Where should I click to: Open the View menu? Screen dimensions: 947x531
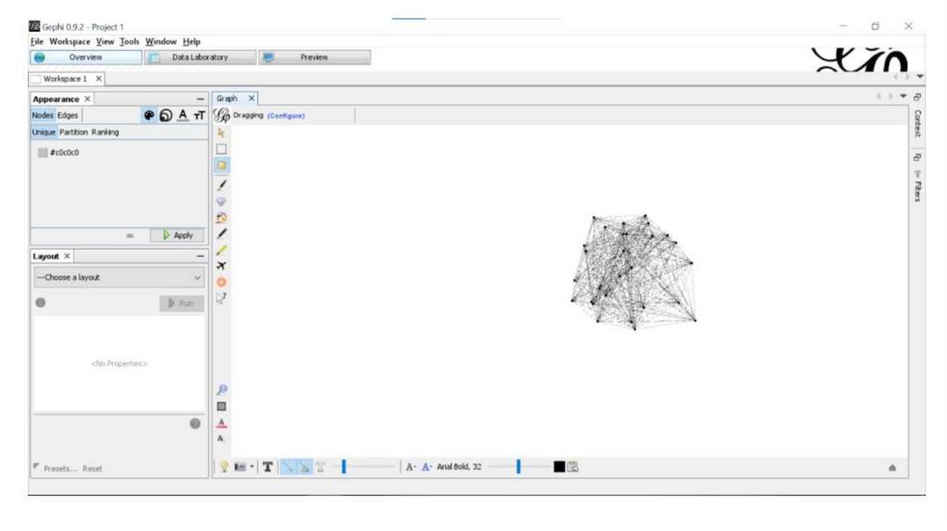[x=105, y=42]
